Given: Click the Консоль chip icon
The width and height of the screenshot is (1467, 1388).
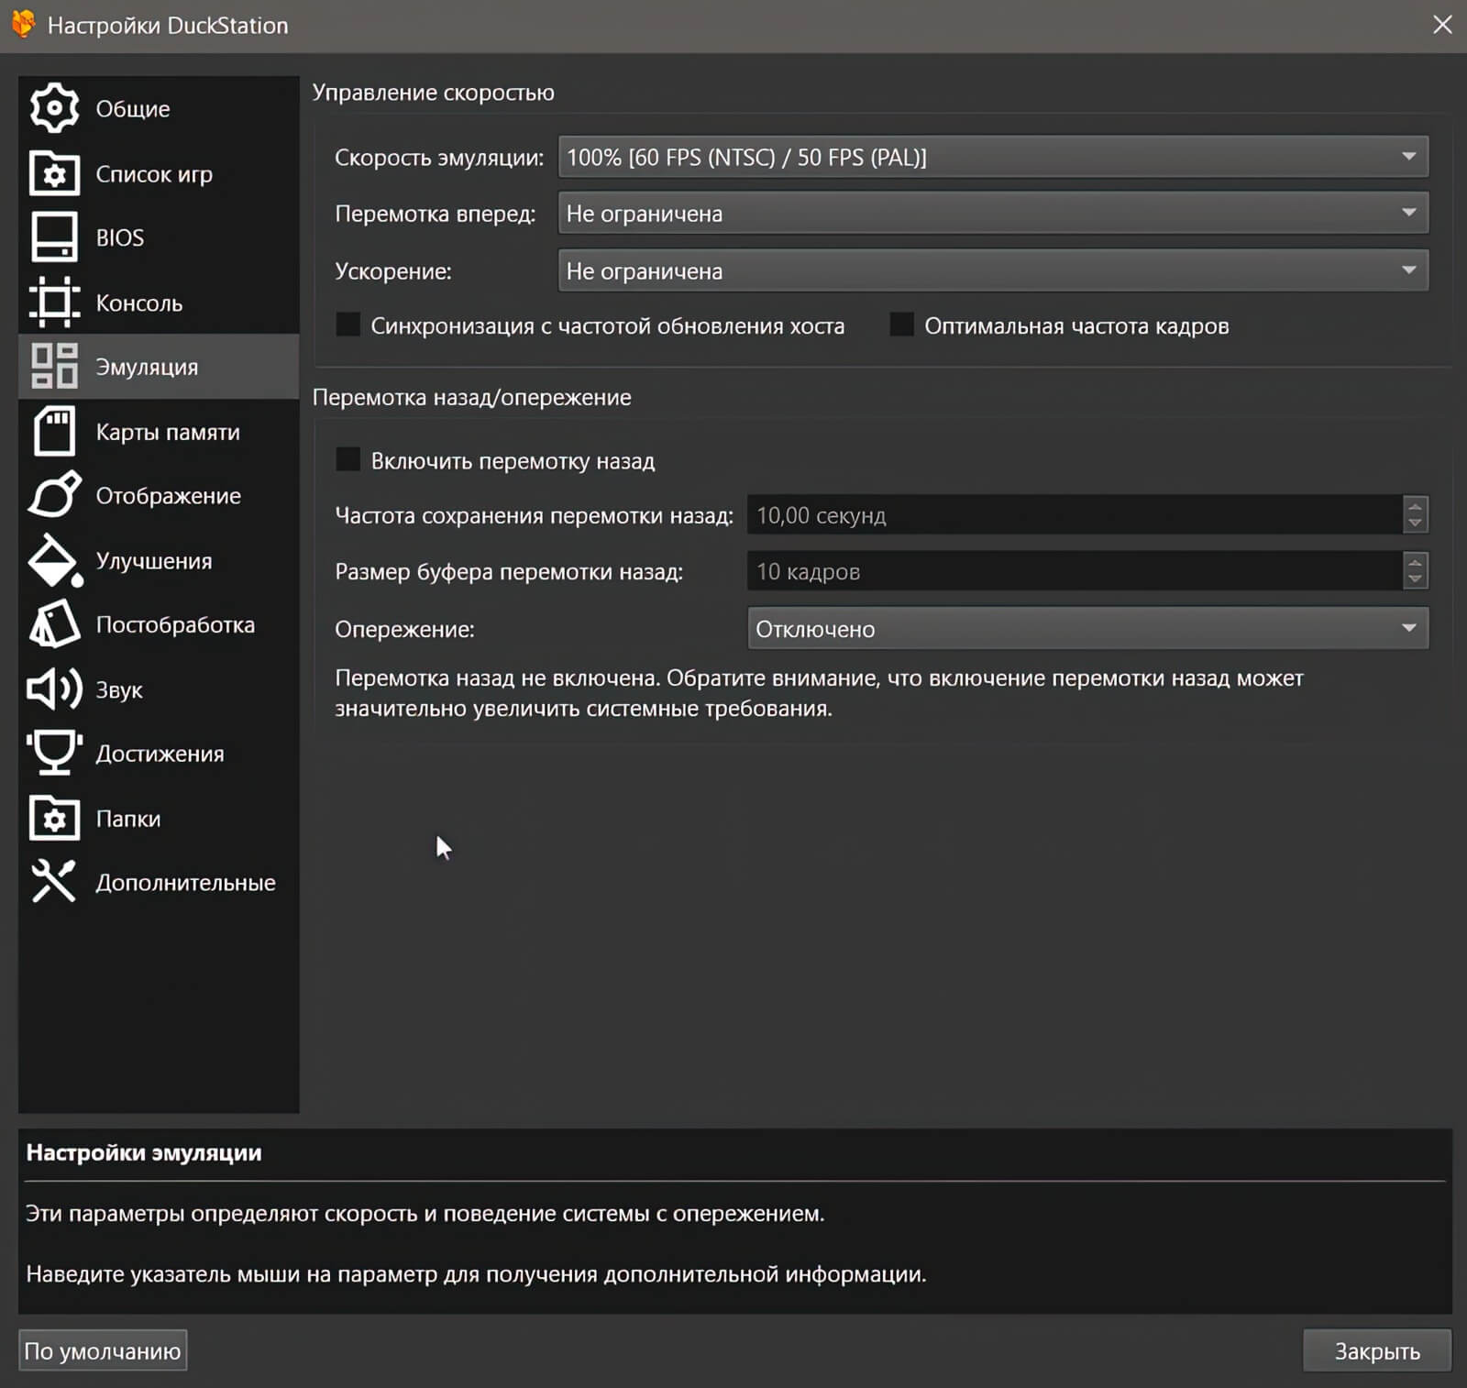Looking at the screenshot, I should coord(54,303).
